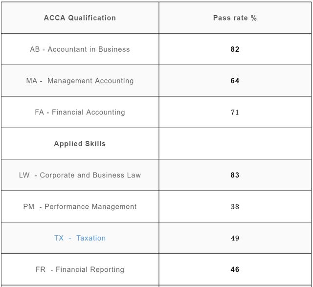Select the LW - Corporate and Business Law cell
Viewport: 313px width, 287px height.
click(80, 175)
